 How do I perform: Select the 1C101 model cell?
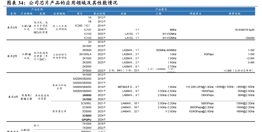[87, 29]
